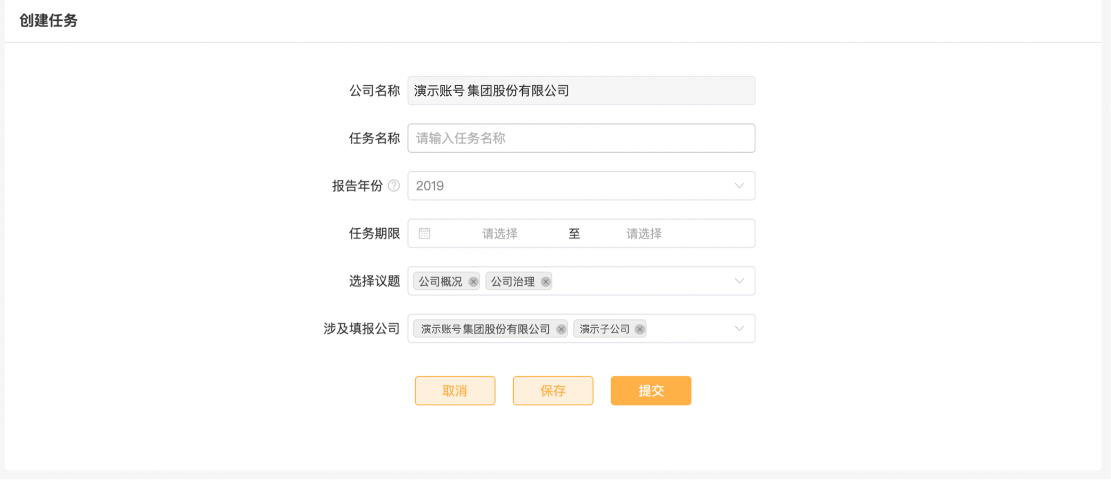1111x481 pixels.
Task: Click the 演示子公司 tag label
Action: 604,329
